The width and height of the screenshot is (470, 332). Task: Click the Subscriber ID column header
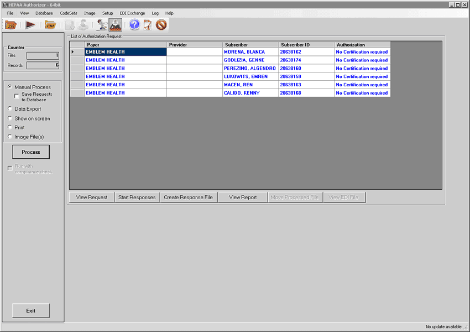click(306, 45)
